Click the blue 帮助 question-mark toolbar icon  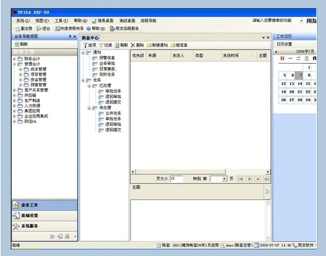89,28
